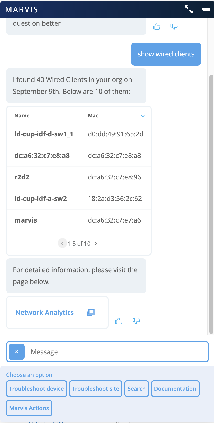Open the Network Analytics link
Image resolution: width=214 pixels, height=423 pixels.
(45, 313)
